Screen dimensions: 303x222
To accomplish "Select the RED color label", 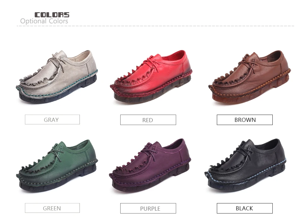I will click(148, 120).
